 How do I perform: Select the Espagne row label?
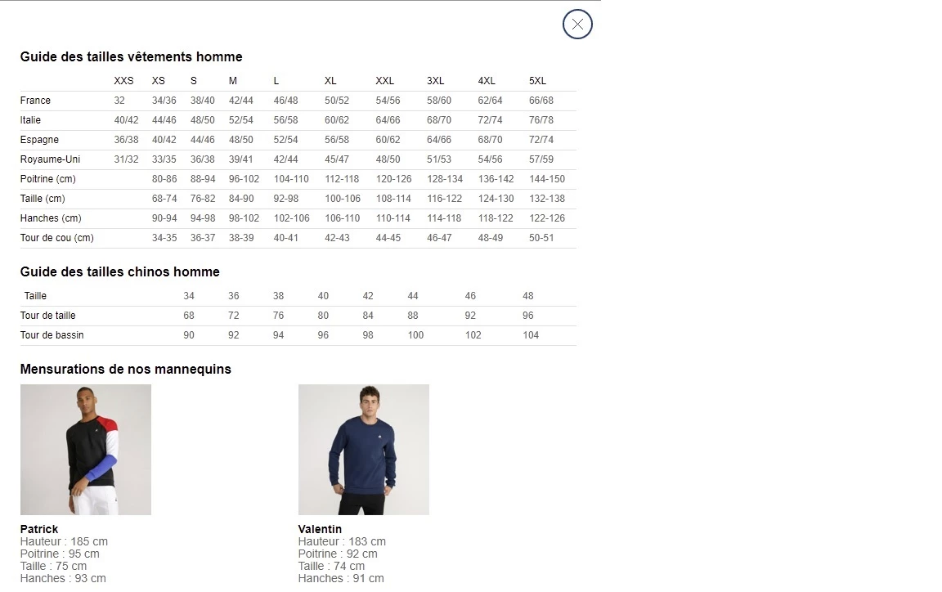39,140
